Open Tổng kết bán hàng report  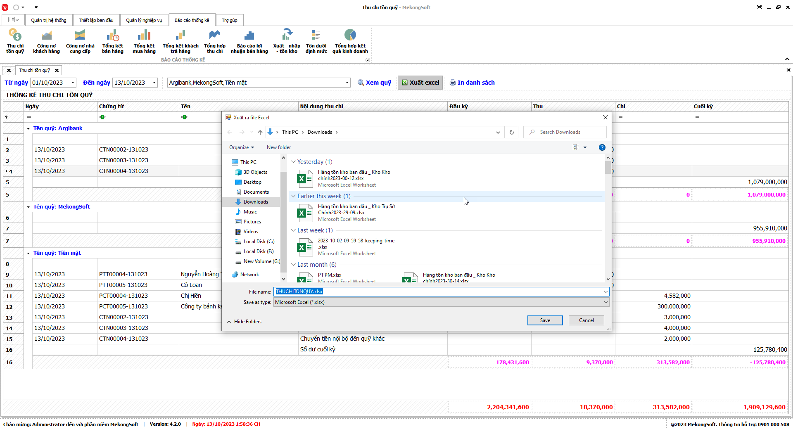click(112, 40)
